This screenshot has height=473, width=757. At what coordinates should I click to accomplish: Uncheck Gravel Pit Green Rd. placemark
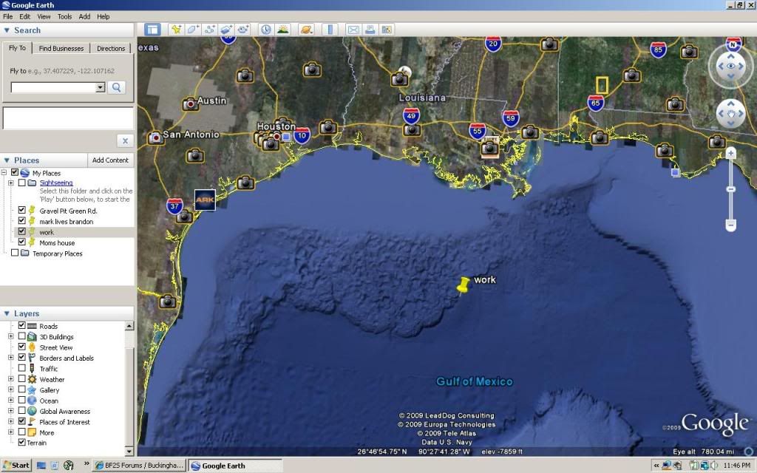tap(21, 210)
